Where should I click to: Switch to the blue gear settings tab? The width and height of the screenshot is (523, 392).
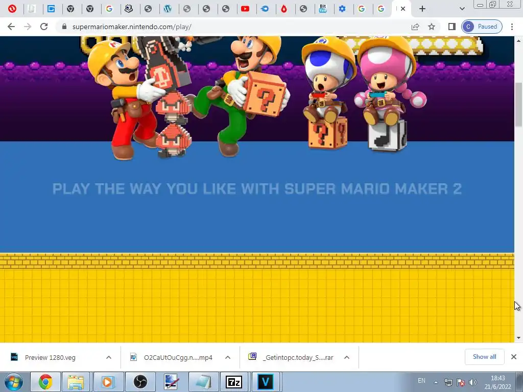coord(342,9)
